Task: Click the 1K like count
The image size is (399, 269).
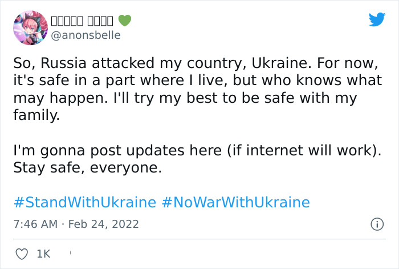Action: point(43,254)
